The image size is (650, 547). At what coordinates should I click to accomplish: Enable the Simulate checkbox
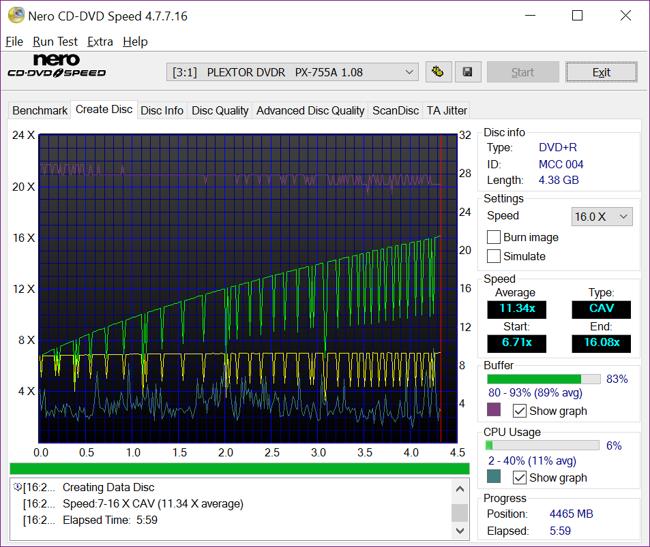(x=494, y=256)
